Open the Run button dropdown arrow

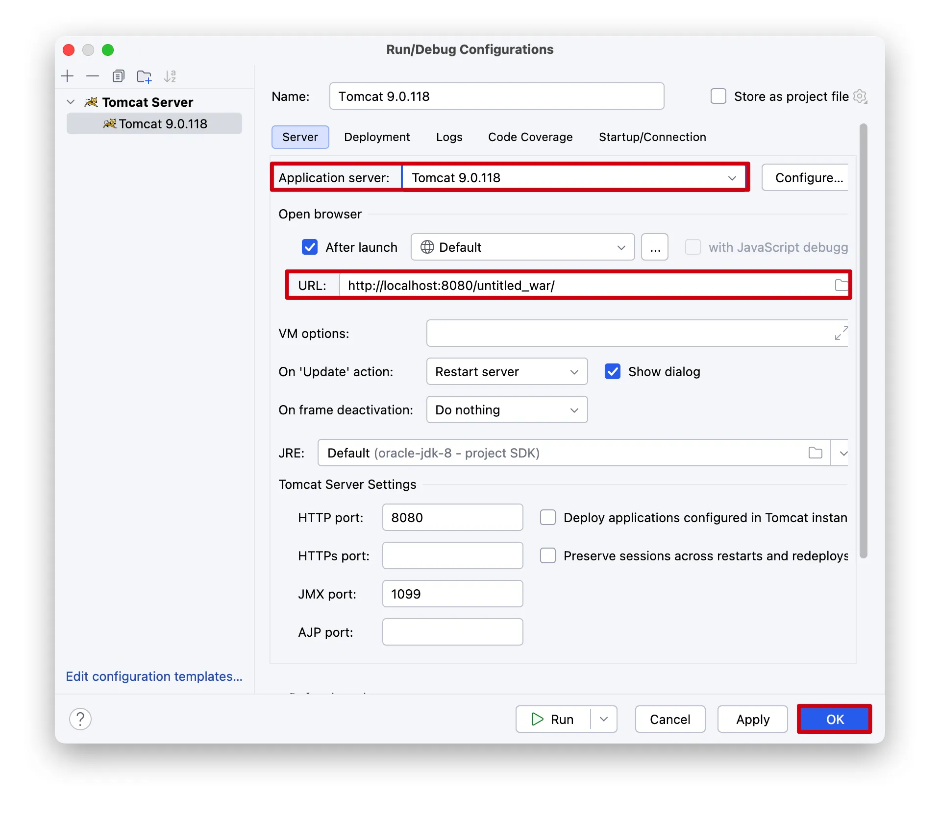click(604, 719)
